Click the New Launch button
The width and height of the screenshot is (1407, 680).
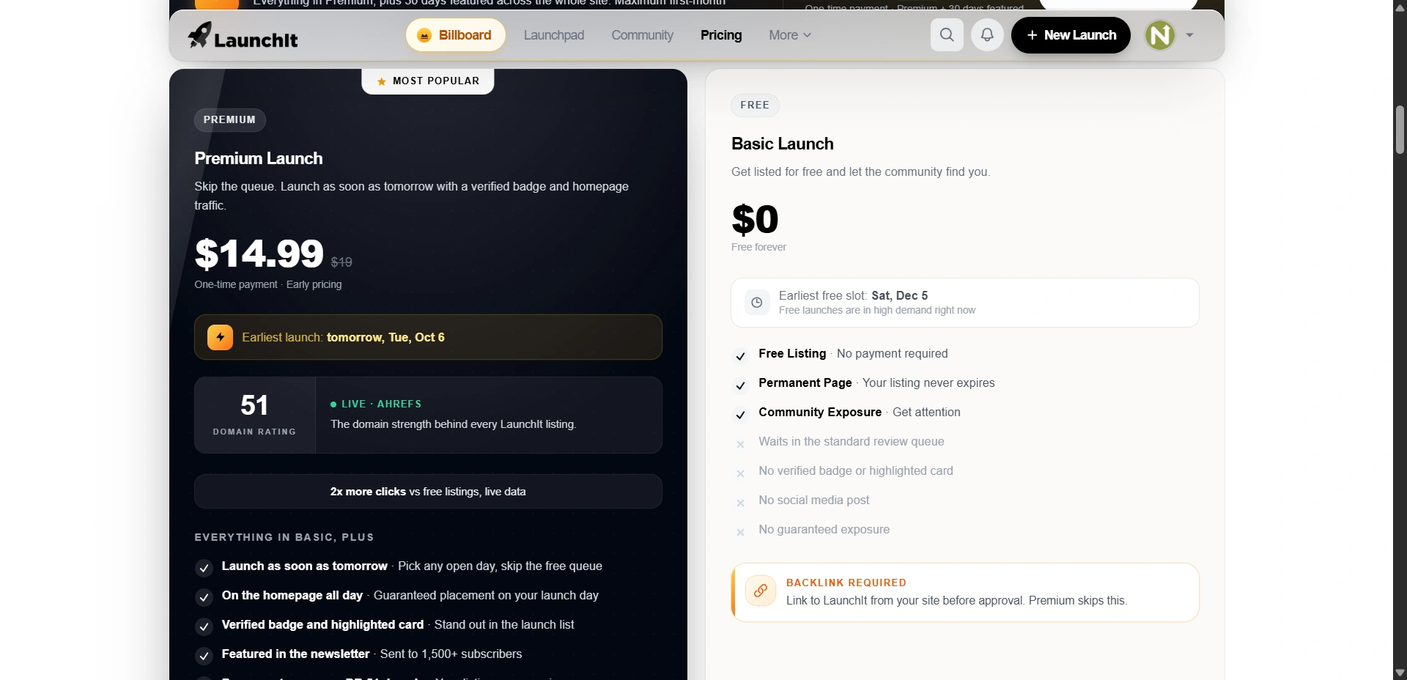click(x=1071, y=35)
